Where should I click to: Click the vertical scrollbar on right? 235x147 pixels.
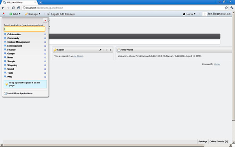233,67
